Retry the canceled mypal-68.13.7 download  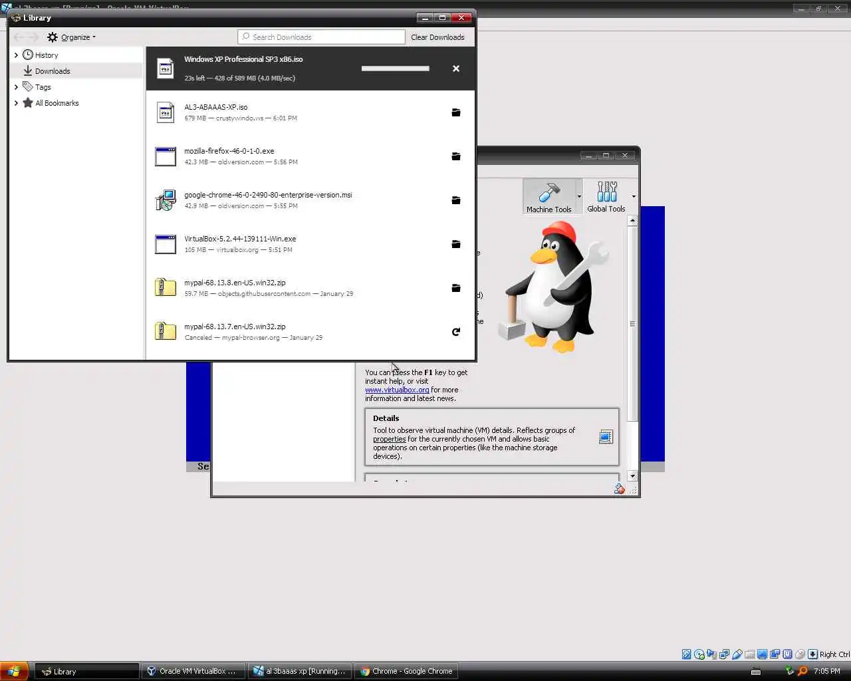[456, 332]
